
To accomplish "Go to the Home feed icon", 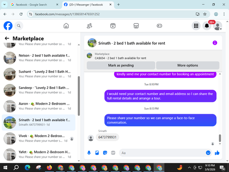I will (x=66, y=26).
